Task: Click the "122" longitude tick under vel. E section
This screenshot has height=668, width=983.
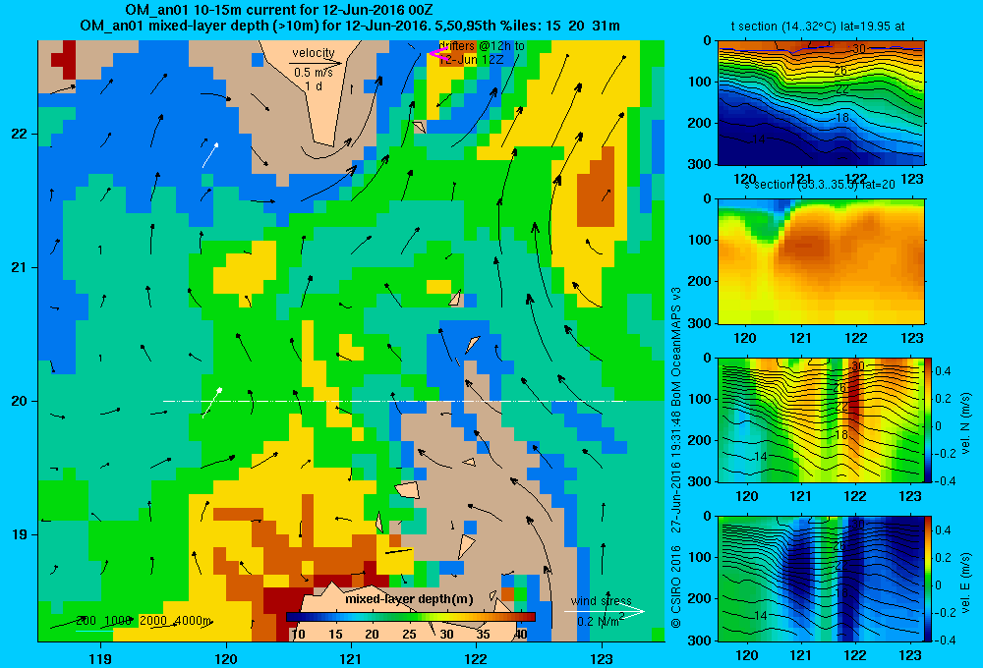Action: [854, 655]
